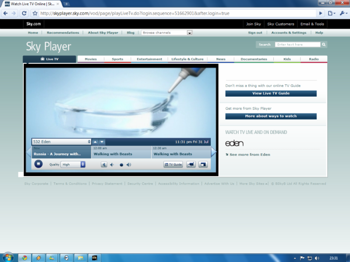Click View Live TV Guide button

[x=271, y=93]
